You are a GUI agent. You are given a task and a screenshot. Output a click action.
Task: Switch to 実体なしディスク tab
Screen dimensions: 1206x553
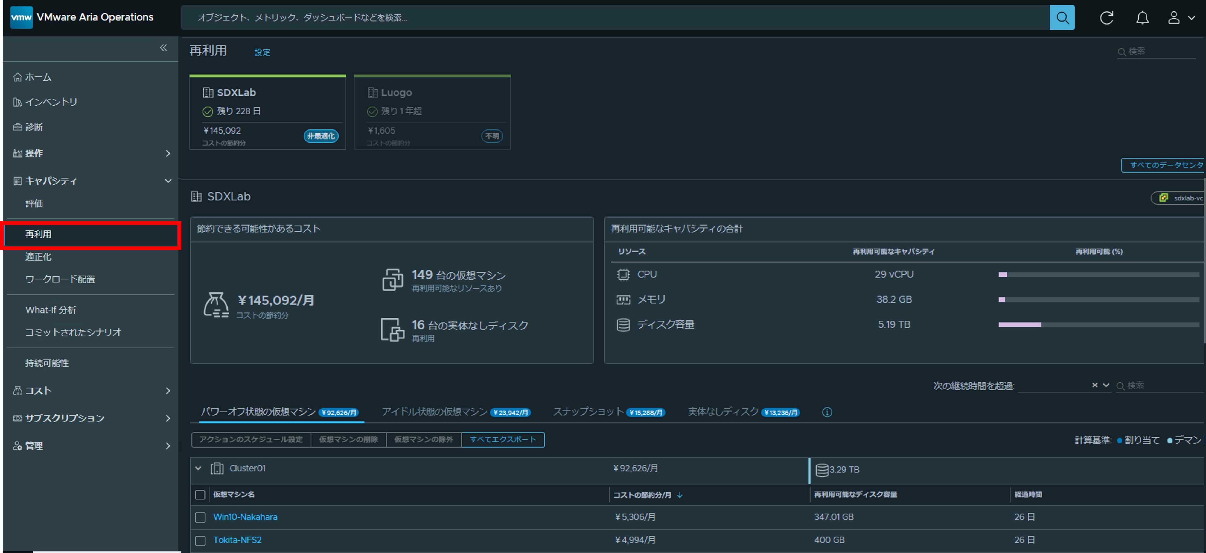[744, 412]
